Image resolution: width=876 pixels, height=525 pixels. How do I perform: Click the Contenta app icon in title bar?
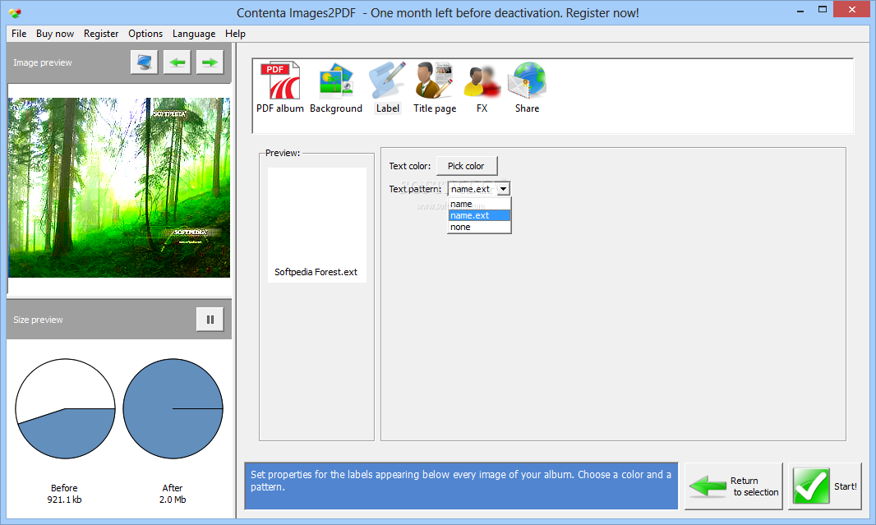[x=15, y=12]
